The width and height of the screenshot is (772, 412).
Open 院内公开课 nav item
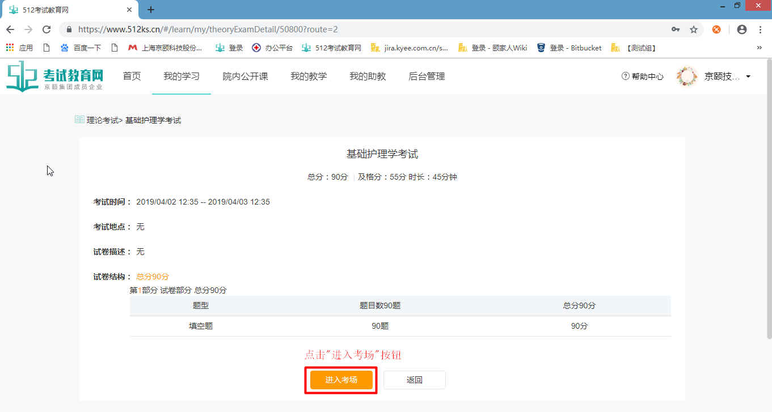[245, 77]
